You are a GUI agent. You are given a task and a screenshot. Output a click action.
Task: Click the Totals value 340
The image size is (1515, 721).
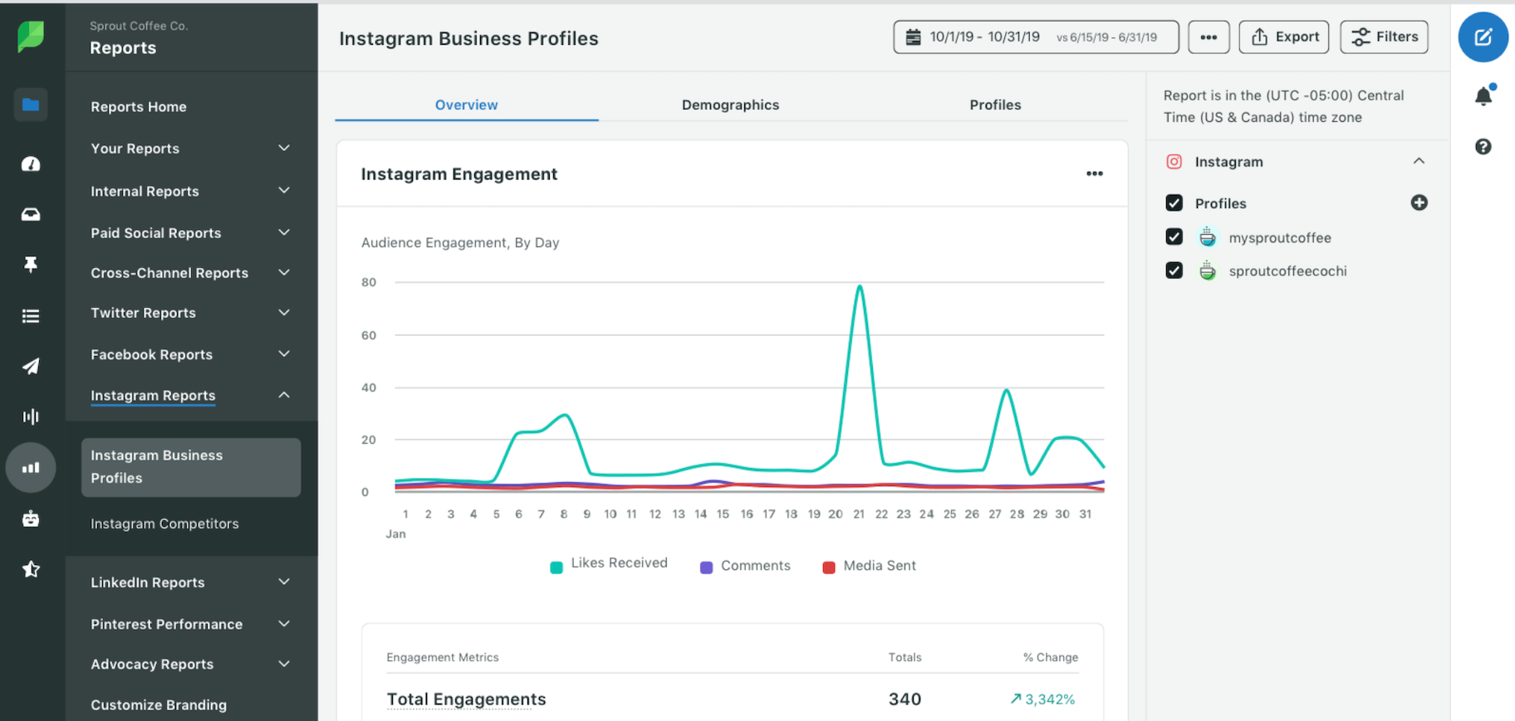point(905,699)
